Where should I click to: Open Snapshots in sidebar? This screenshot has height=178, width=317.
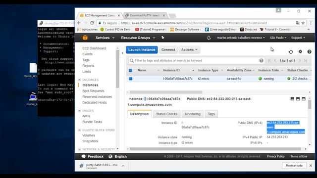(90, 141)
